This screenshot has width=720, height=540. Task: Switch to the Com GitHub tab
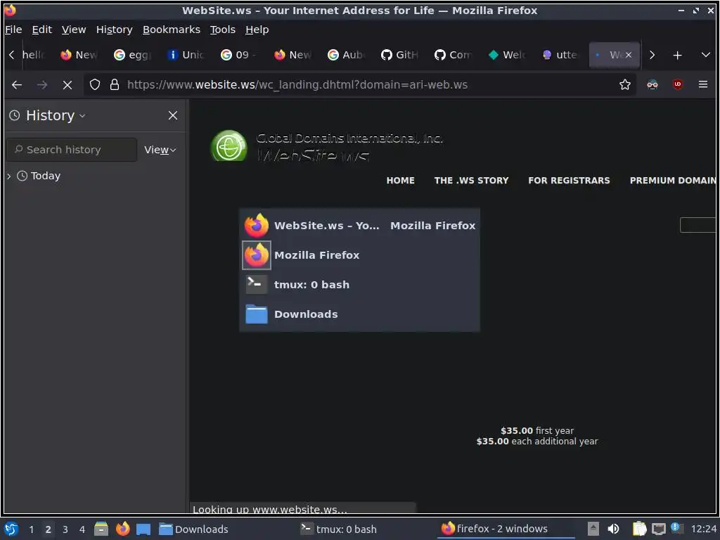pos(454,55)
